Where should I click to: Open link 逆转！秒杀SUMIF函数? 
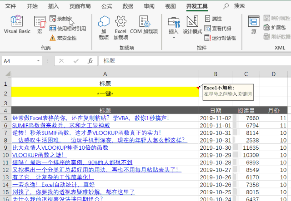click(x=88, y=133)
